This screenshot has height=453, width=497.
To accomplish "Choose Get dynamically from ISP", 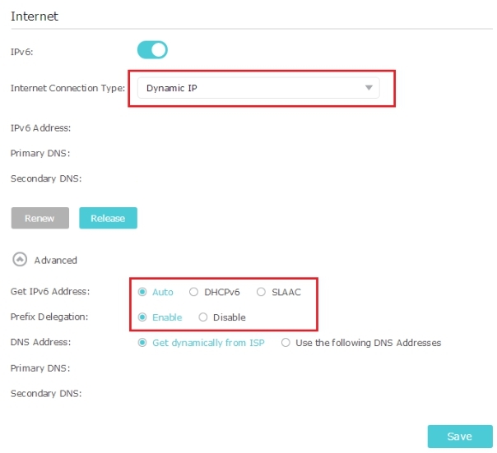I will pos(142,343).
